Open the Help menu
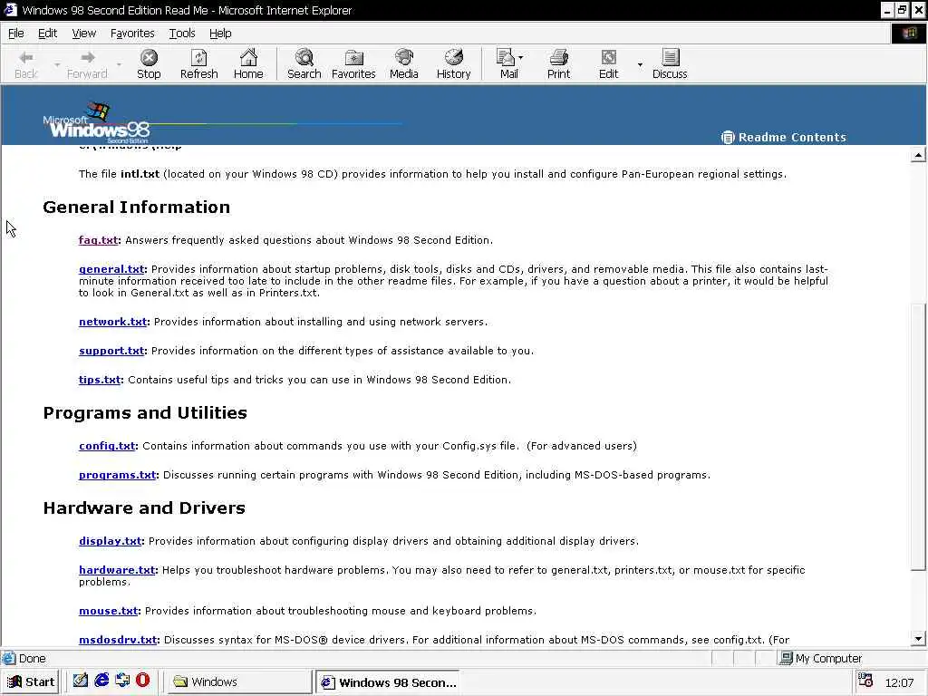Image resolution: width=928 pixels, height=696 pixels. [220, 34]
